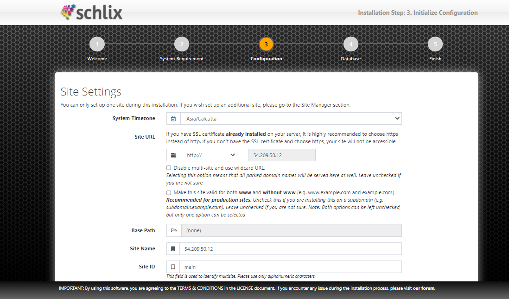Click the Site ID label

[x=147, y=267]
